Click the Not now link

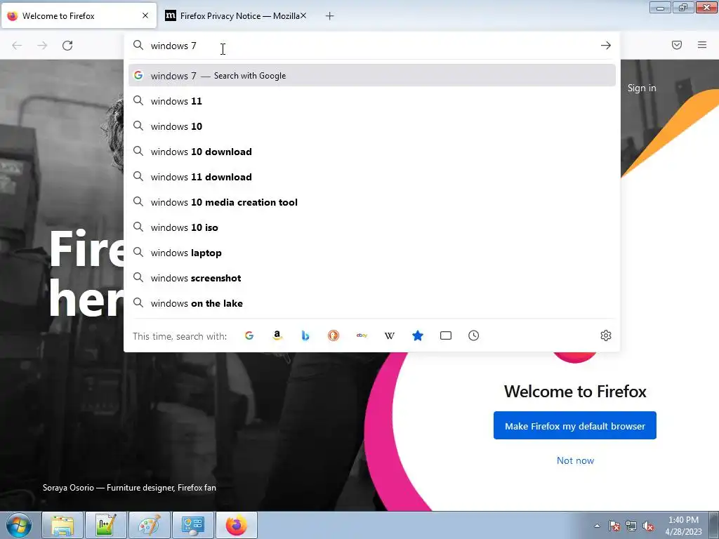pyautogui.click(x=575, y=460)
